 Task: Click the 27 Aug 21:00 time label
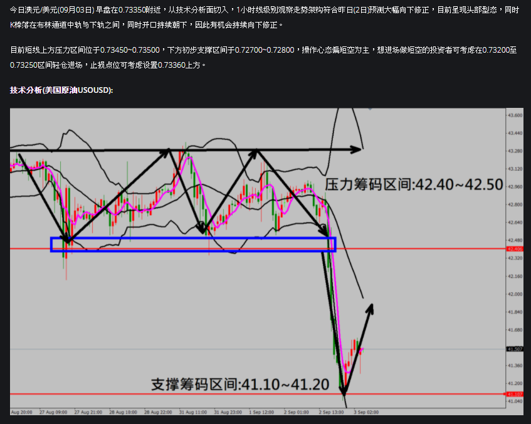88,413
